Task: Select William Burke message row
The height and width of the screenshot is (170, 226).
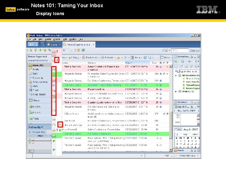Action: 116,115
